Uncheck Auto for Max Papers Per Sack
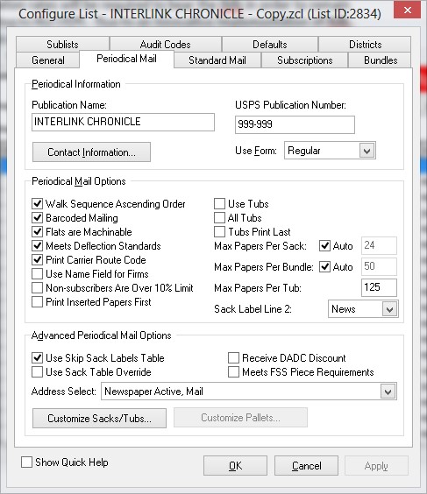Screen dimensions: 427x494 (x=324, y=246)
